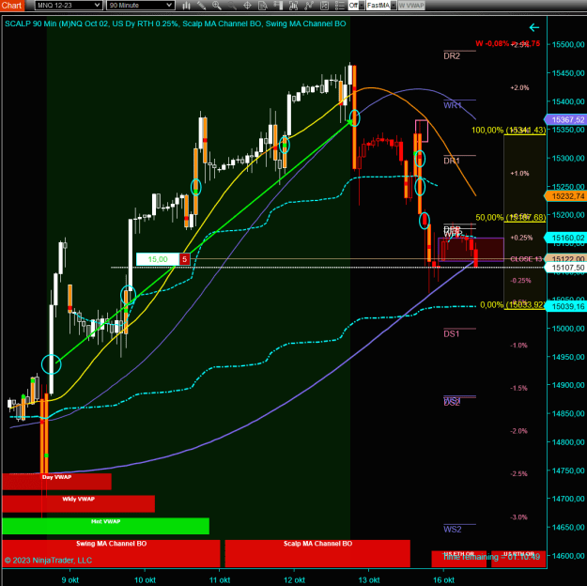587x586 pixels.
Task: Toggle the chart trader icon
Action: click(x=278, y=6)
